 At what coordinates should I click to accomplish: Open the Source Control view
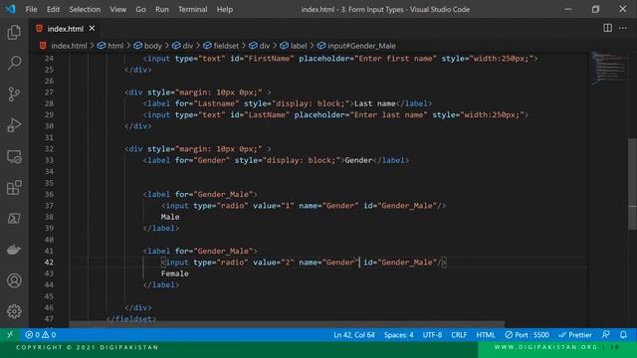[x=14, y=94]
